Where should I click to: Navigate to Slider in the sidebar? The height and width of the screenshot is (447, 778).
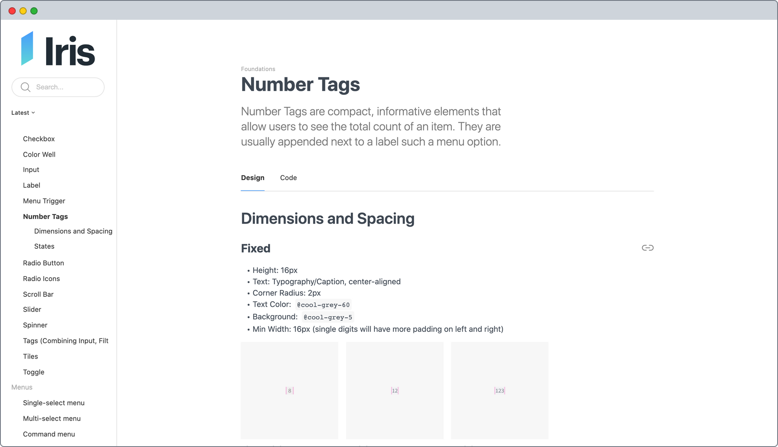tap(32, 309)
